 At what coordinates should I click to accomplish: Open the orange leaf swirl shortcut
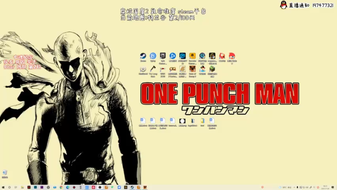pos(182,71)
